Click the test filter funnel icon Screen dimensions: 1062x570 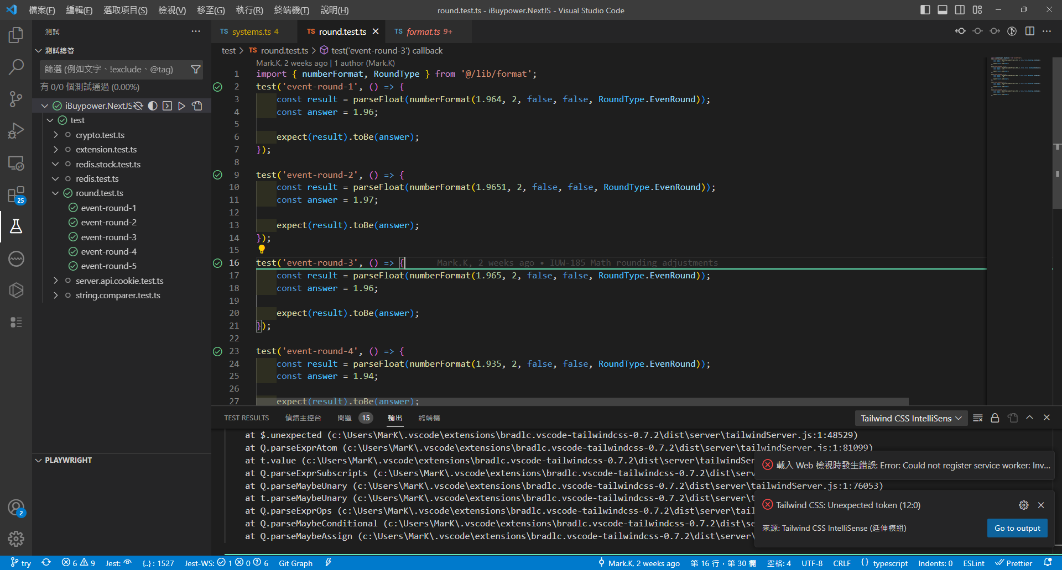pos(195,70)
